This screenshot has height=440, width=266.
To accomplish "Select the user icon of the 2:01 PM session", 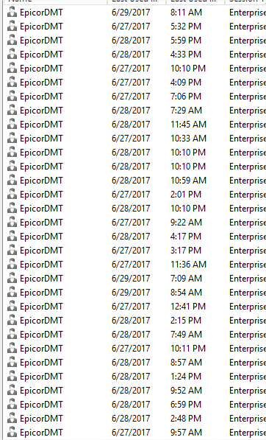I will [x=12, y=195].
